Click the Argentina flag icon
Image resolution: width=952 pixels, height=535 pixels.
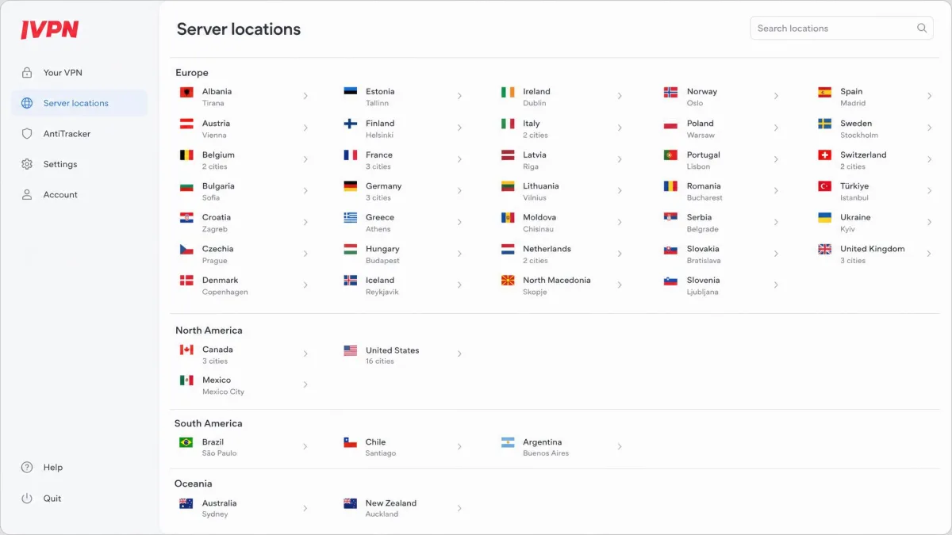(x=508, y=442)
